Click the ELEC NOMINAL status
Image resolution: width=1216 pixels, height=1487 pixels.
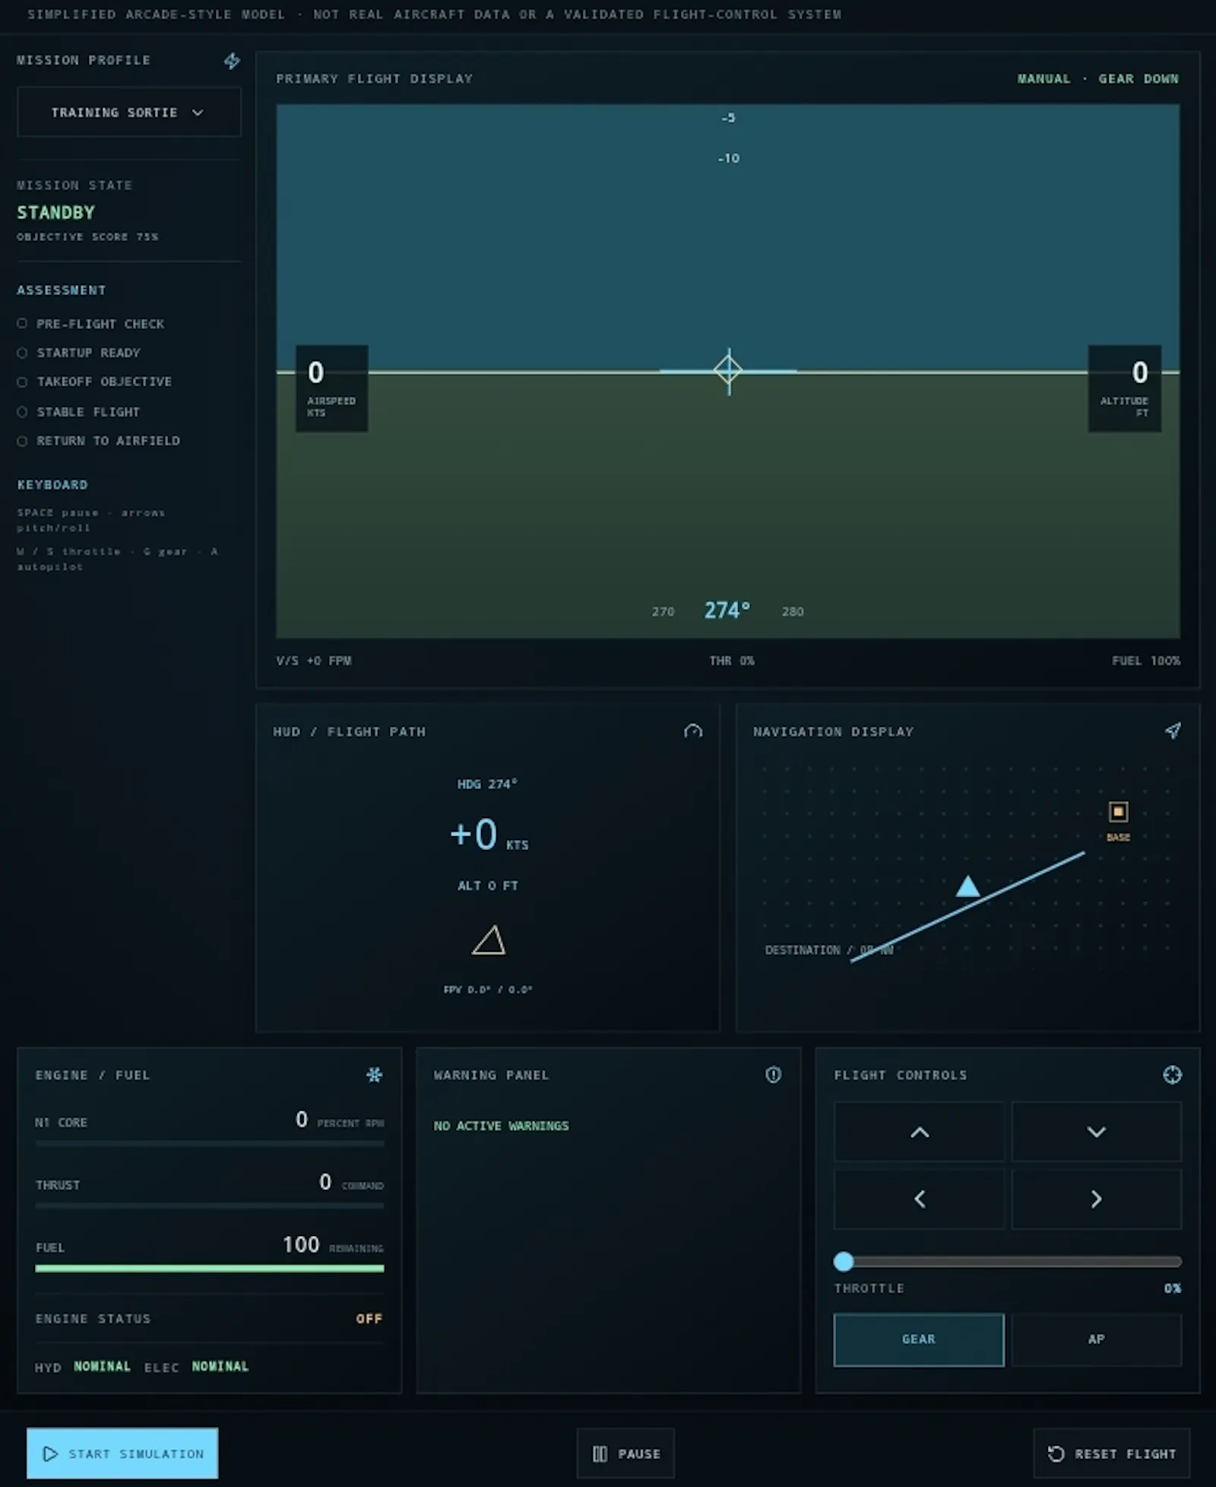pos(197,1367)
